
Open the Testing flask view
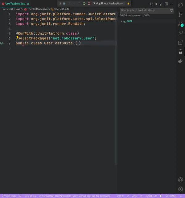pyautogui.click(x=180, y=52)
